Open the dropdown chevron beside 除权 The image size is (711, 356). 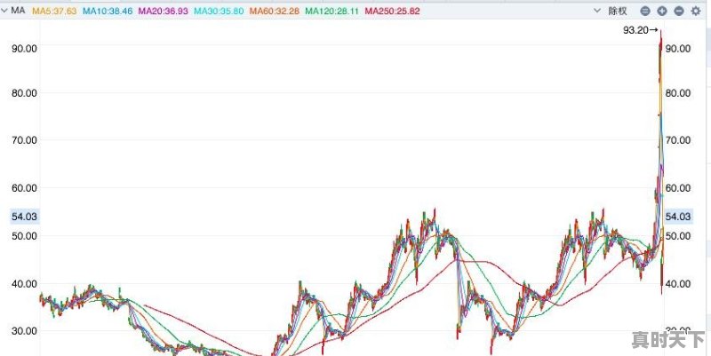596,11
